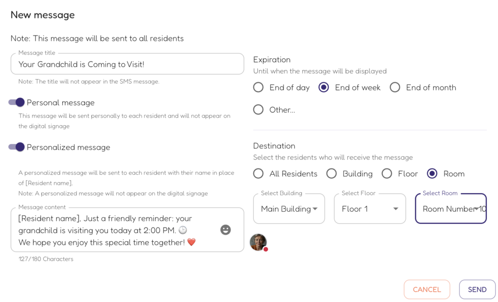Select End of day expiration
This screenshot has width=498, height=302.
pyautogui.click(x=258, y=87)
